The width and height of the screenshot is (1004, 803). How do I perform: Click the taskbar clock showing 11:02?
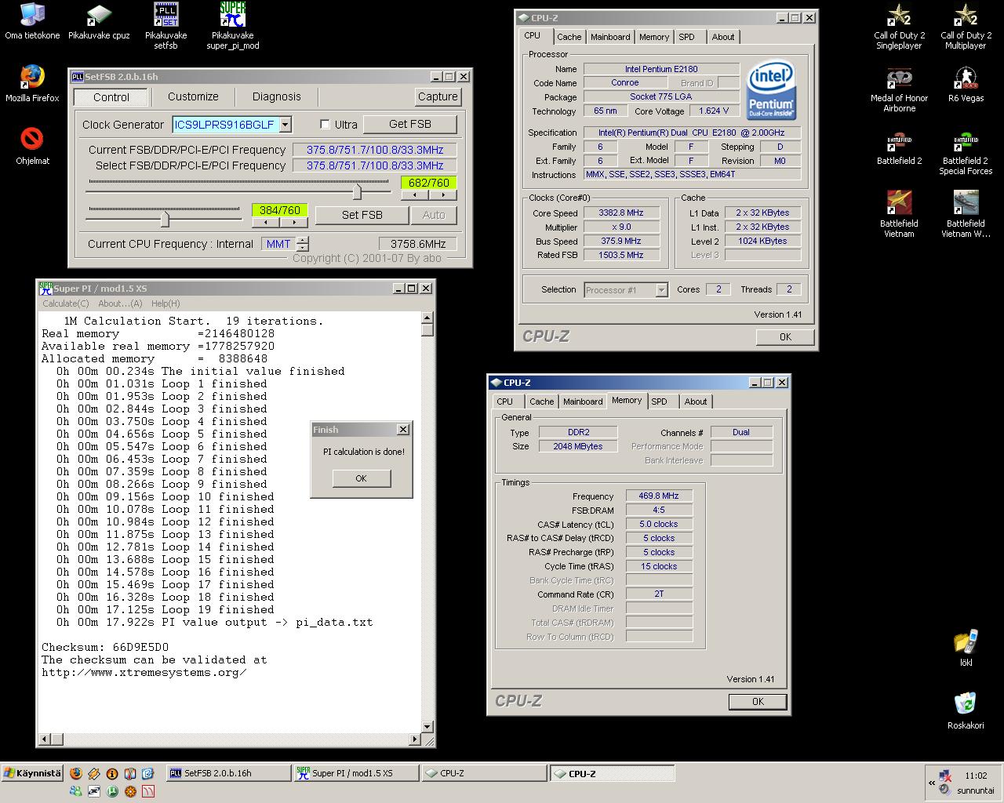click(977, 776)
